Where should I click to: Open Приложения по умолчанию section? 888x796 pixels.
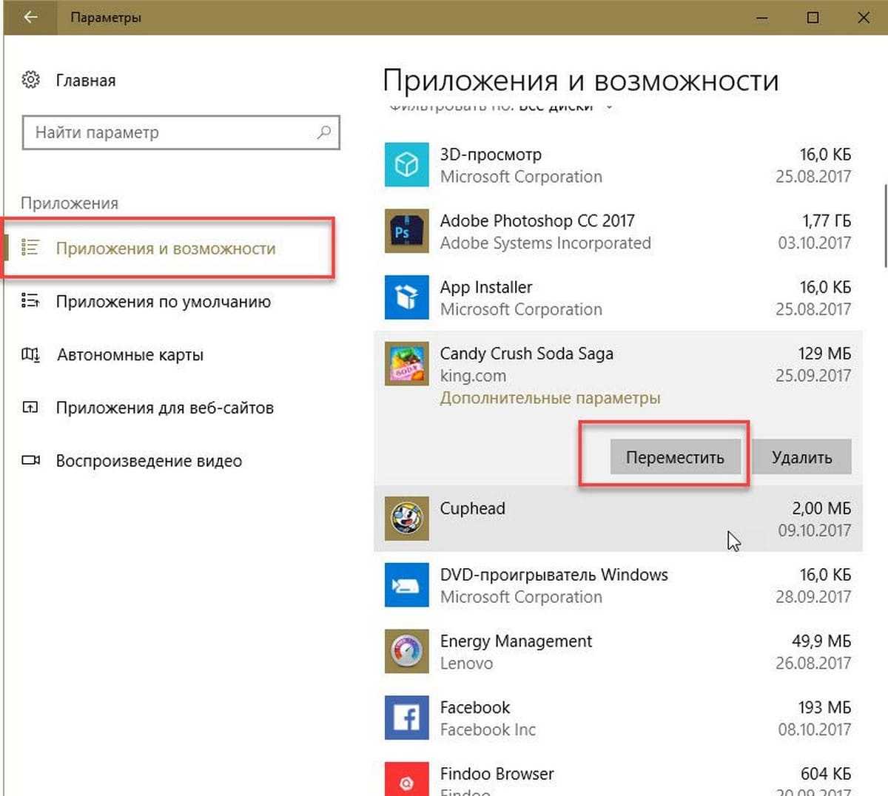point(163,302)
